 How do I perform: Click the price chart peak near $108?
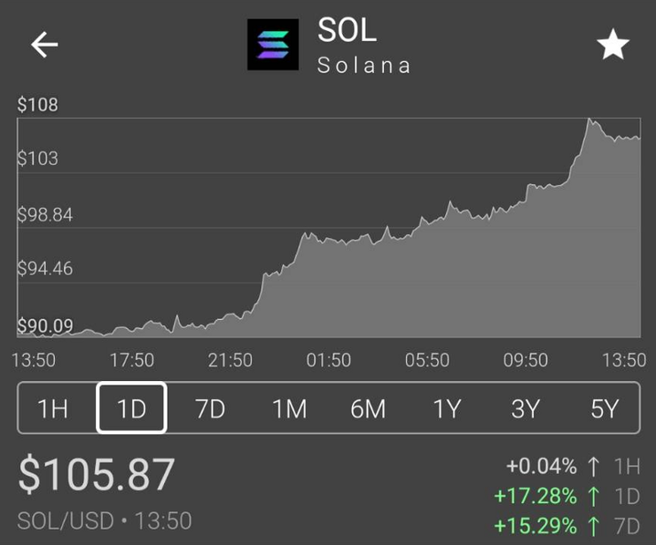tap(590, 121)
